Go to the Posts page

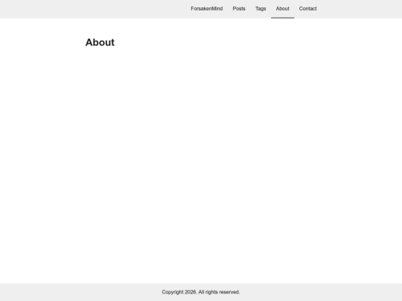point(239,9)
